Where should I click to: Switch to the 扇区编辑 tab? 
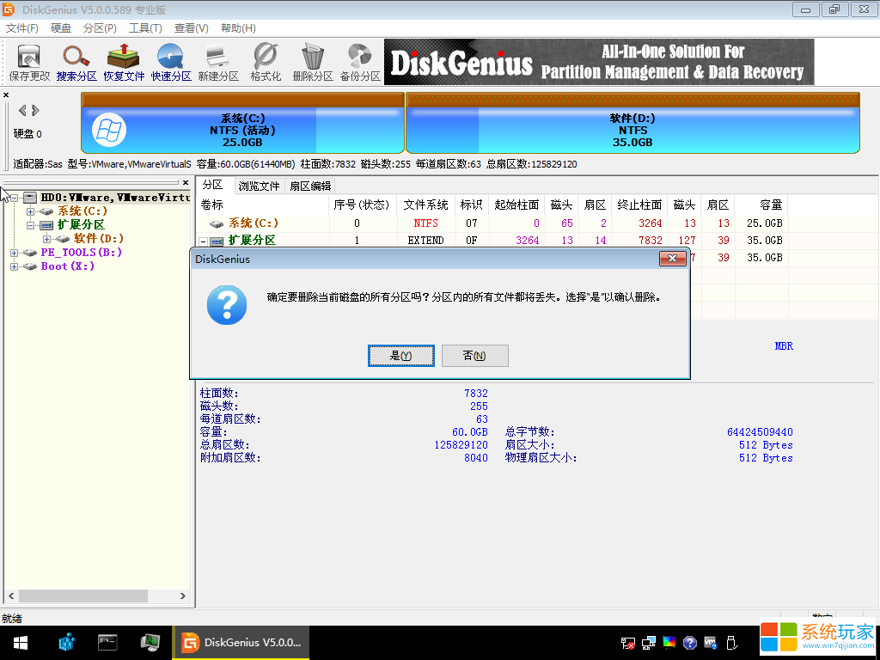[310, 186]
